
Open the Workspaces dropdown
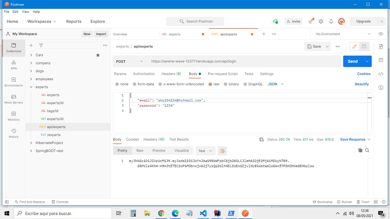pos(42,21)
